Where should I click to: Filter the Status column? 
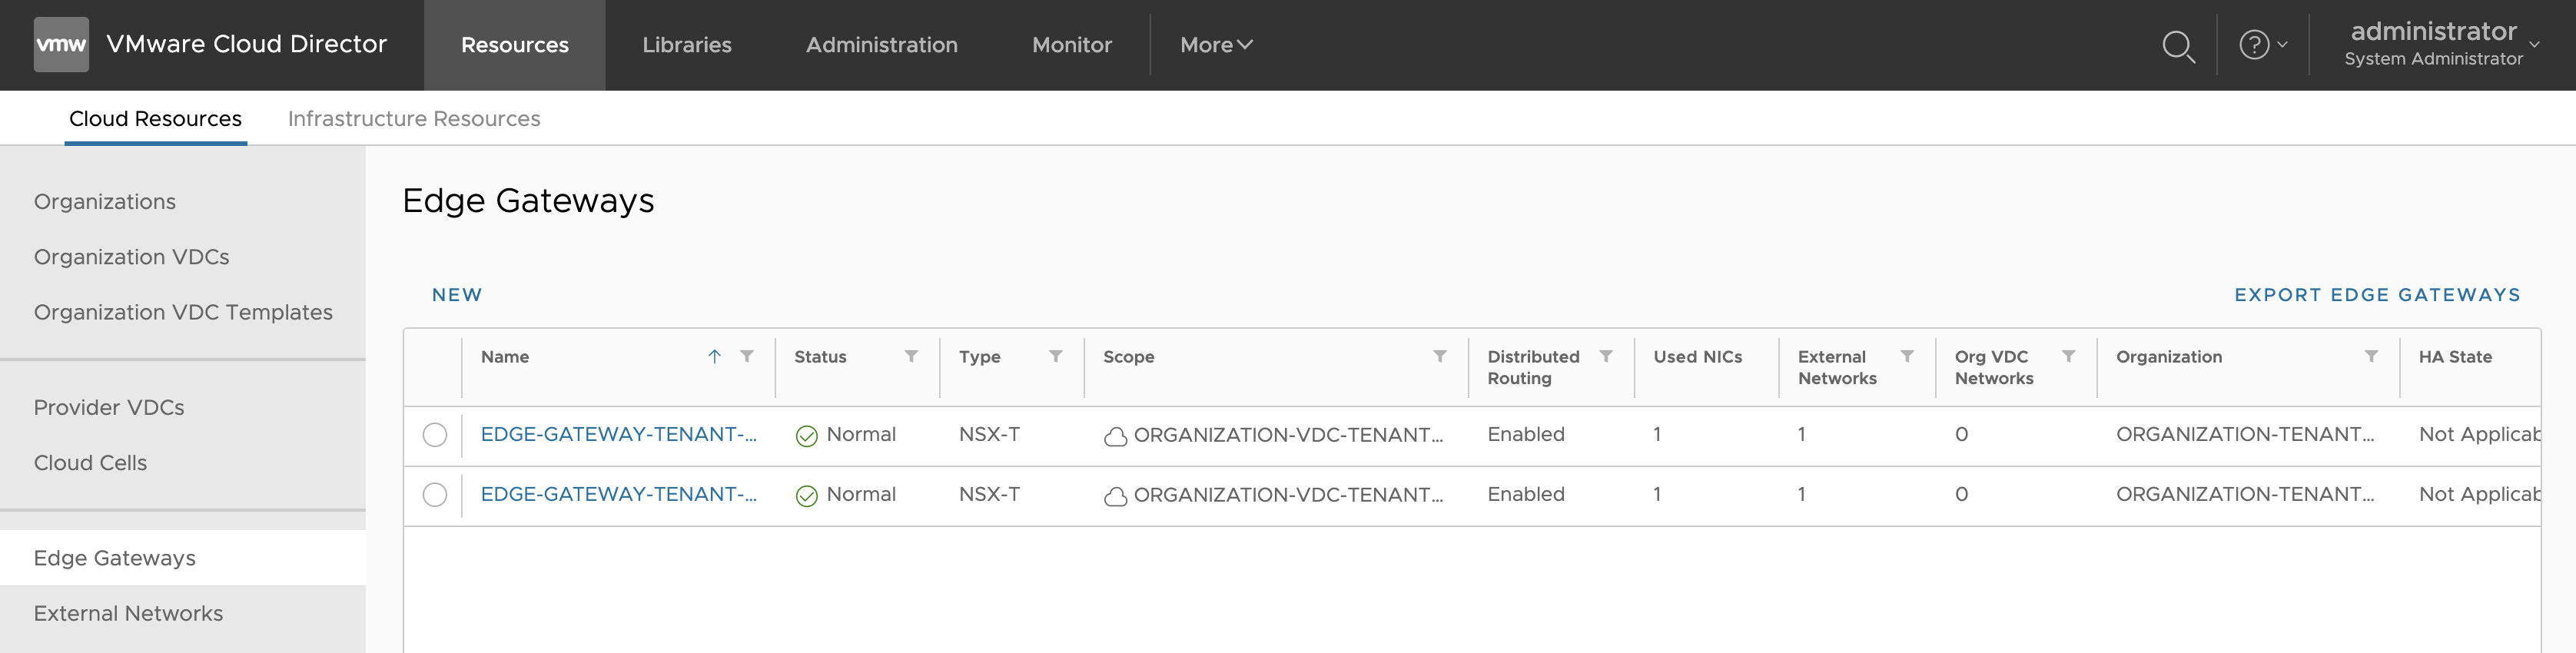pyautogui.click(x=911, y=357)
